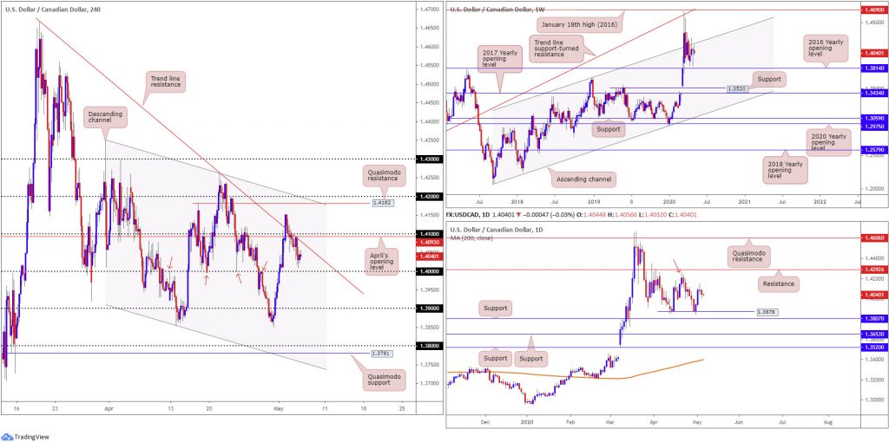The image size is (889, 442).
Task: Click the 1.38070 blue price axis label
Action: pos(873,319)
